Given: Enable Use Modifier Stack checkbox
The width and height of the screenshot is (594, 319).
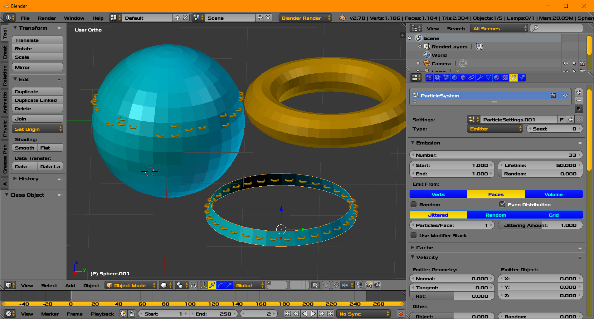Looking at the screenshot, I should (x=414, y=235).
